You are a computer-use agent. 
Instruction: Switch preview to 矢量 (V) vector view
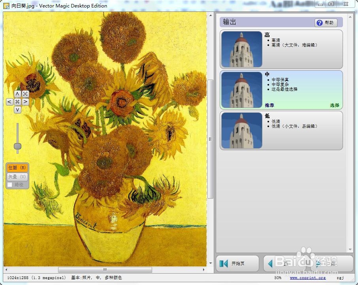click(17, 177)
